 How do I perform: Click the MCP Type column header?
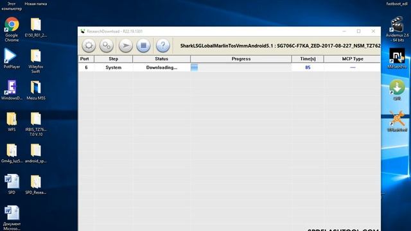click(353, 59)
